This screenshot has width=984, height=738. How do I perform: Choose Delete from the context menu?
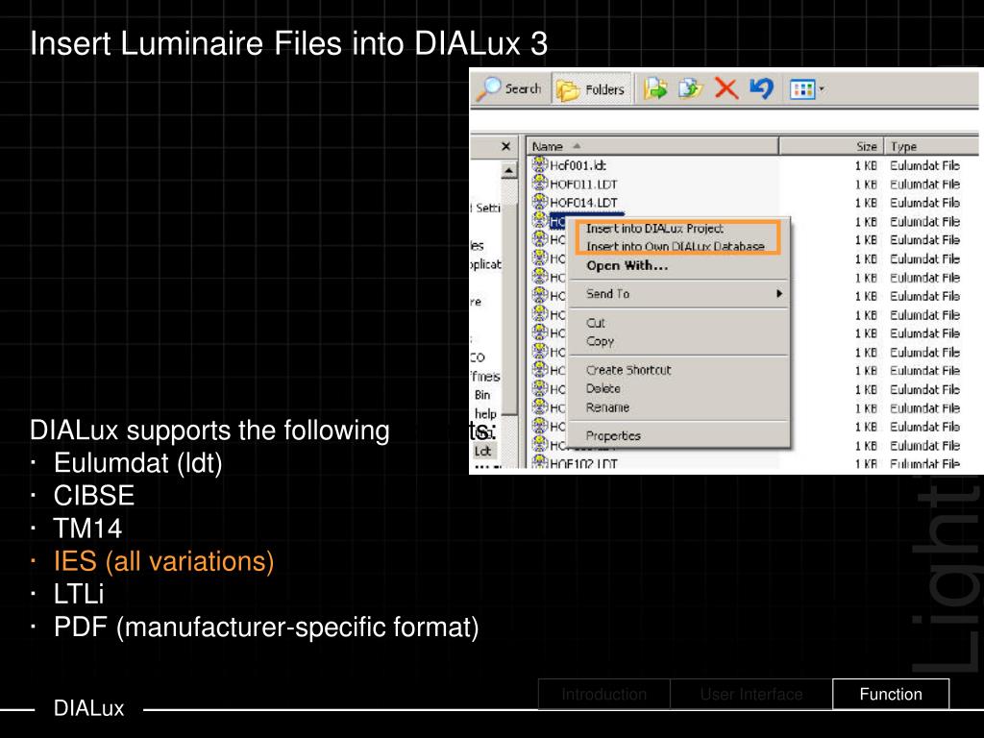coord(603,388)
